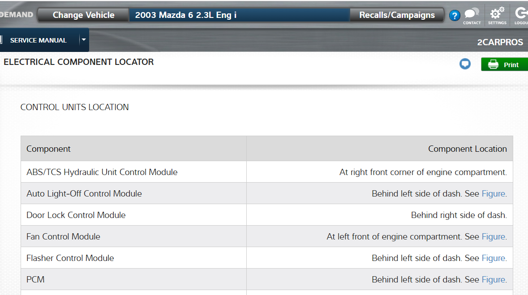This screenshot has width=528, height=295.
Task: Click the green Print button
Action: pyautogui.click(x=504, y=64)
